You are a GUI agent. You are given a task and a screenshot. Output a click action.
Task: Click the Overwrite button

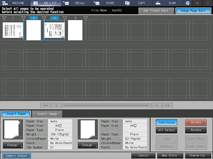tap(198, 155)
